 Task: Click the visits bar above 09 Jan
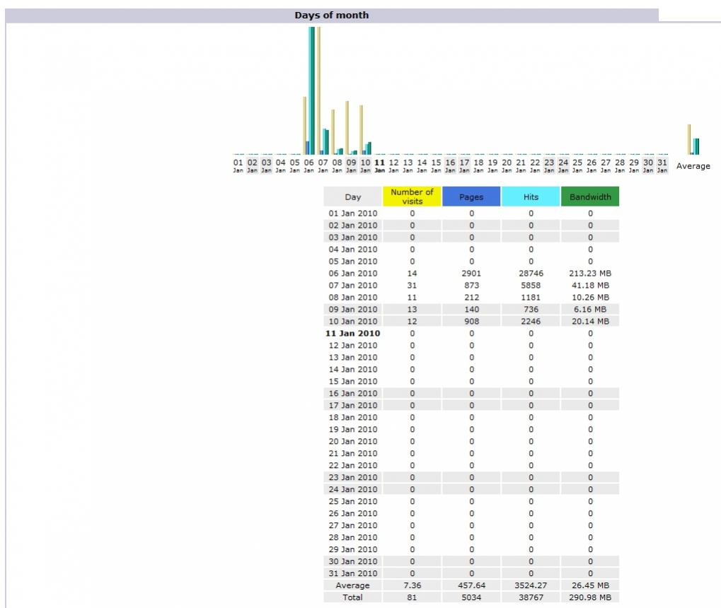pyautogui.click(x=347, y=127)
